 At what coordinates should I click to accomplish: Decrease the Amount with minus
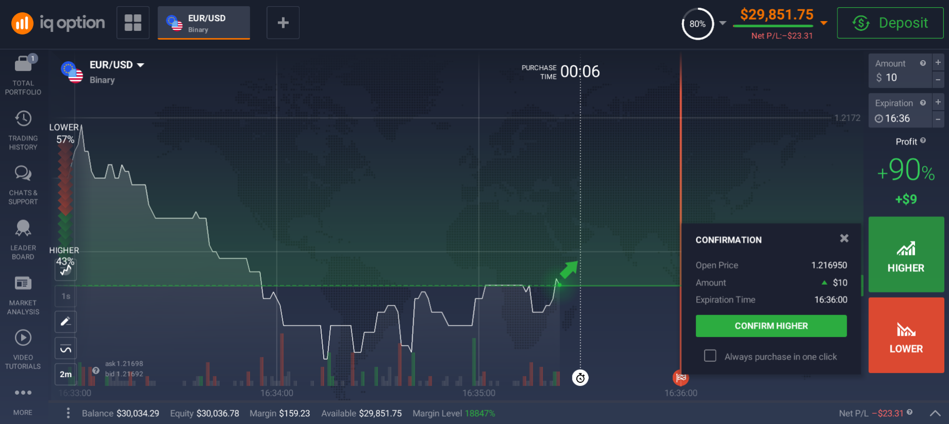[x=938, y=80]
